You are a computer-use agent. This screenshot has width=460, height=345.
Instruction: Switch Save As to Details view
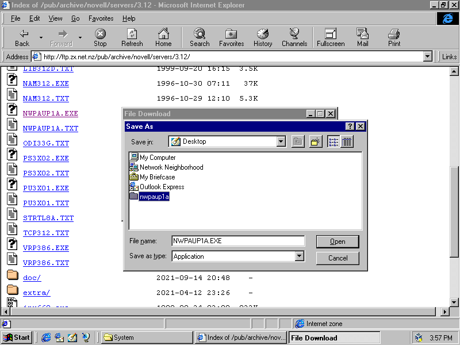pos(347,141)
